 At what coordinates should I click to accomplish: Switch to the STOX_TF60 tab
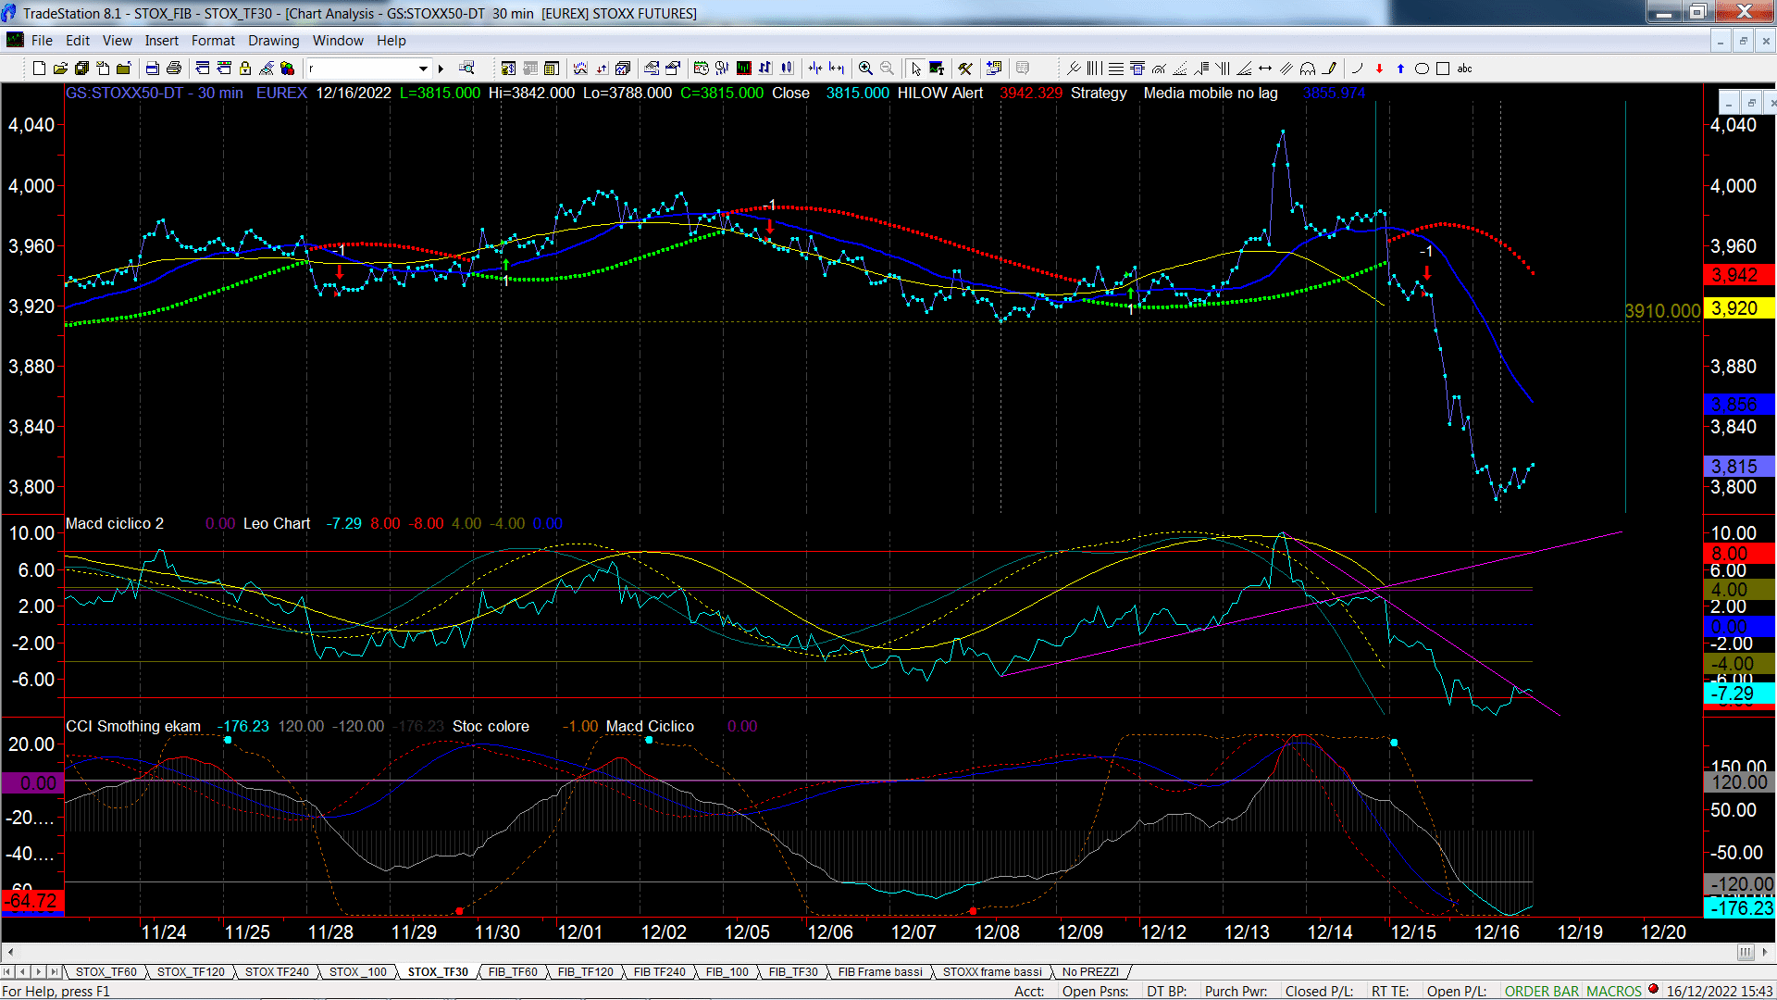106,972
